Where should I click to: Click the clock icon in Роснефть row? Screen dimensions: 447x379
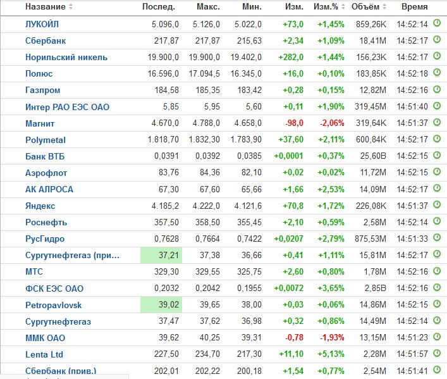pos(437,221)
